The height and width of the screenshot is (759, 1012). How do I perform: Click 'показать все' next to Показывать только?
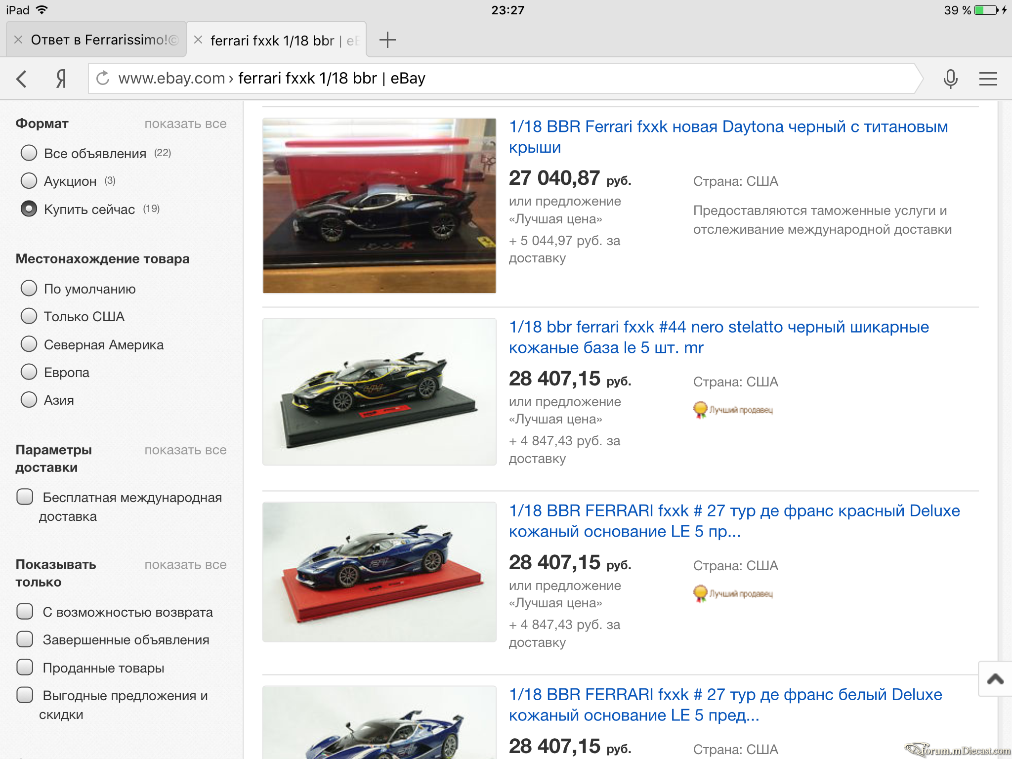click(x=185, y=565)
